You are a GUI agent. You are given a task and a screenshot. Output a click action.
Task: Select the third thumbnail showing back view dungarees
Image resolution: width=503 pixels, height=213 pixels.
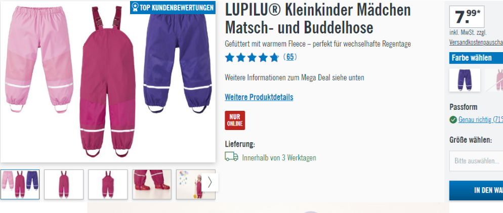click(108, 185)
